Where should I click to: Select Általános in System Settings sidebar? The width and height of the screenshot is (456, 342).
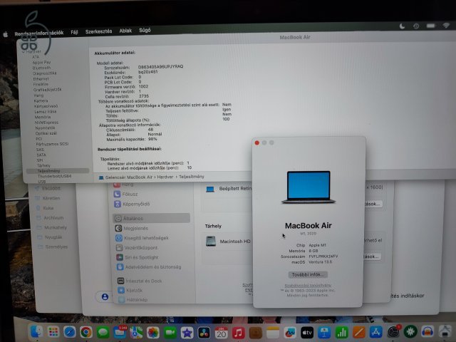point(151,218)
